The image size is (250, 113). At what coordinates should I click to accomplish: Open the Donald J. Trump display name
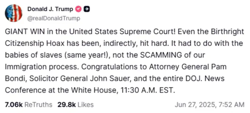pyautogui.click(x=50, y=9)
